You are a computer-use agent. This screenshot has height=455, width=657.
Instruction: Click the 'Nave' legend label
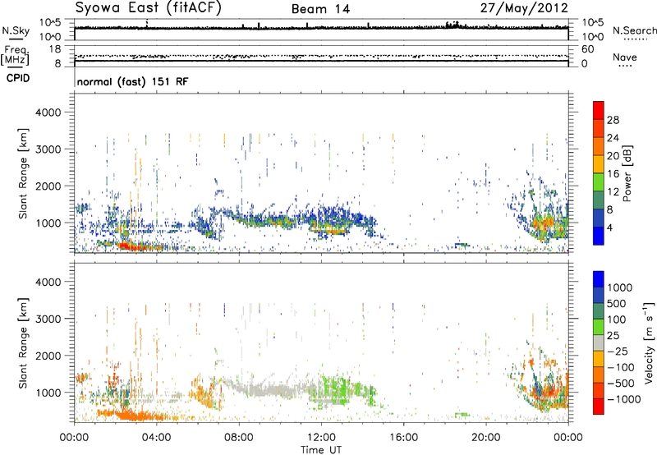(625, 57)
